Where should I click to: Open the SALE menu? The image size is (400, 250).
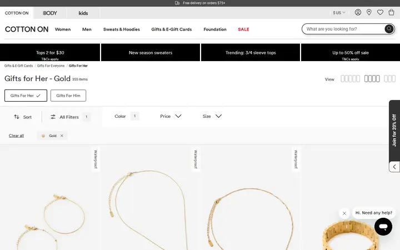coord(243,29)
